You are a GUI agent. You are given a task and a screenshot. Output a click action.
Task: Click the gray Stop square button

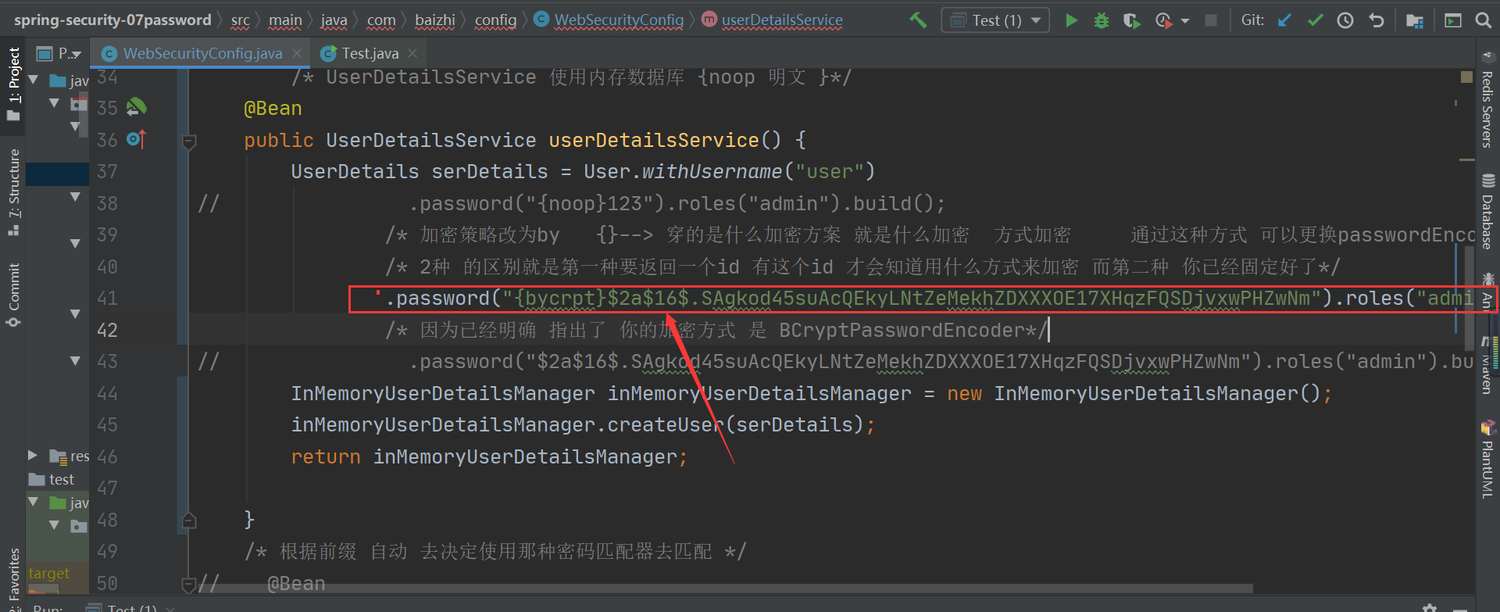(1211, 20)
